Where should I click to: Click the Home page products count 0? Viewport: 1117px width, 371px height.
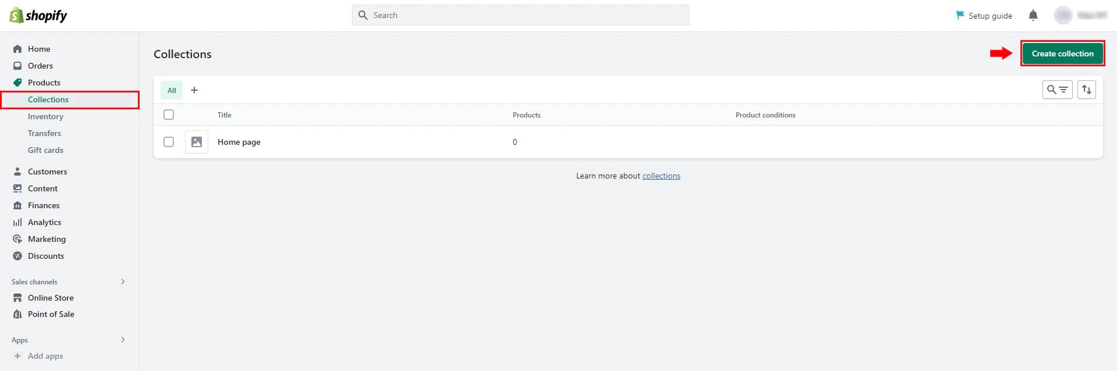coord(515,142)
